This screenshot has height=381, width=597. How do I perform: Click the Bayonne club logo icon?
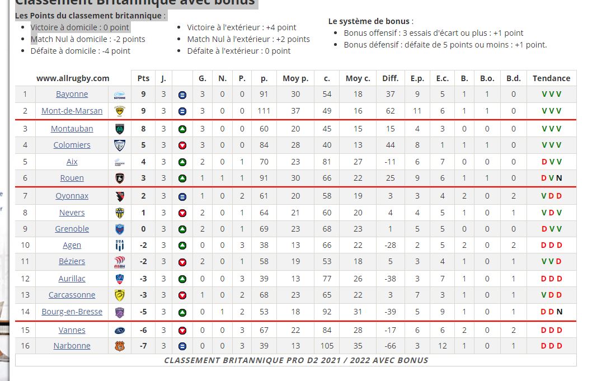point(120,95)
